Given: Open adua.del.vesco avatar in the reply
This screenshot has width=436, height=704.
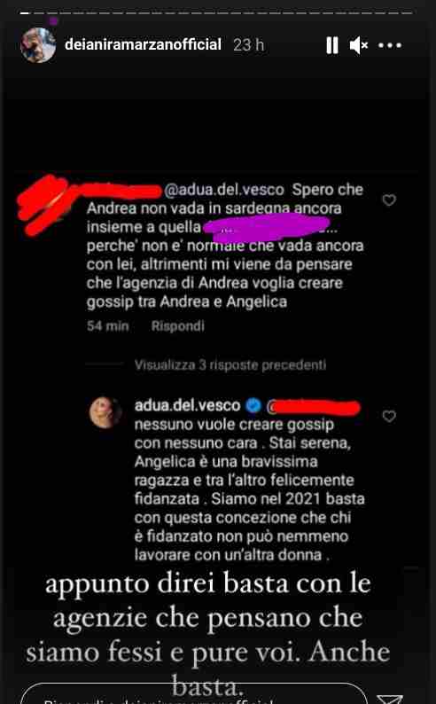Looking at the screenshot, I should (x=105, y=412).
